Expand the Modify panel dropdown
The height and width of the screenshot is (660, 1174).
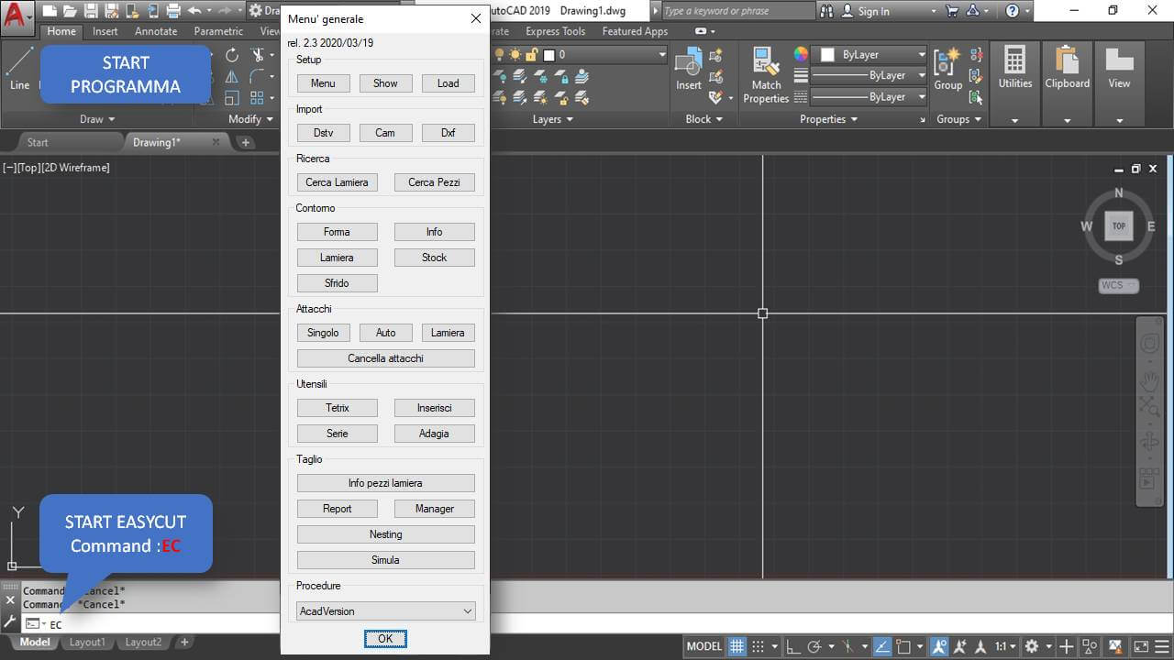[x=251, y=119]
